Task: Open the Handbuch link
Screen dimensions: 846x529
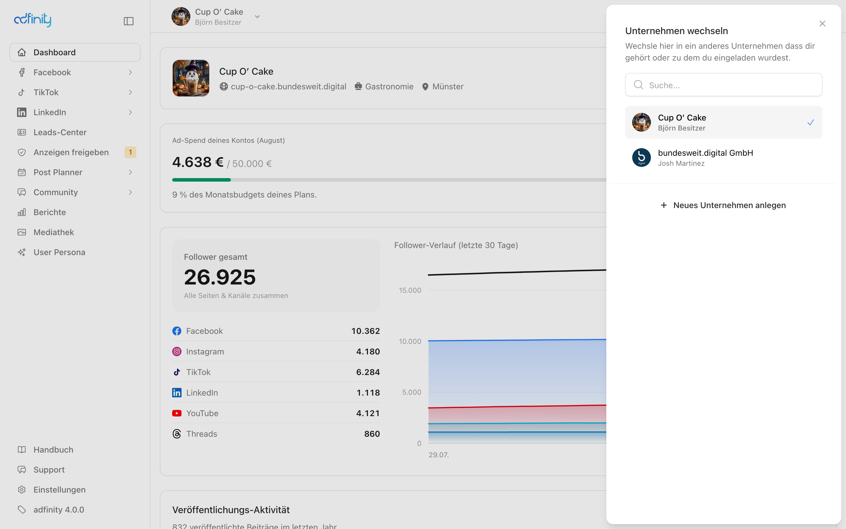Action: pyautogui.click(x=75, y=450)
